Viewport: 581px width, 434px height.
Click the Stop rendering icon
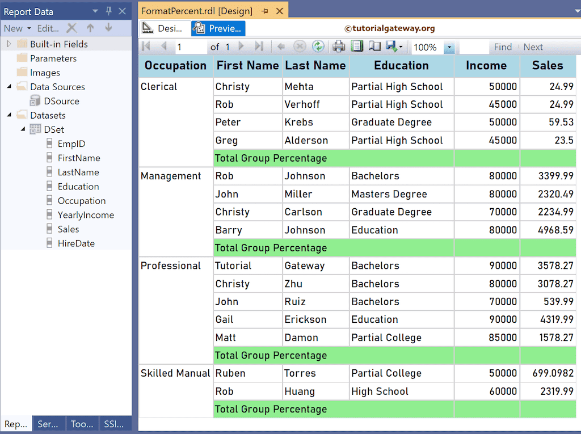pyautogui.click(x=300, y=47)
